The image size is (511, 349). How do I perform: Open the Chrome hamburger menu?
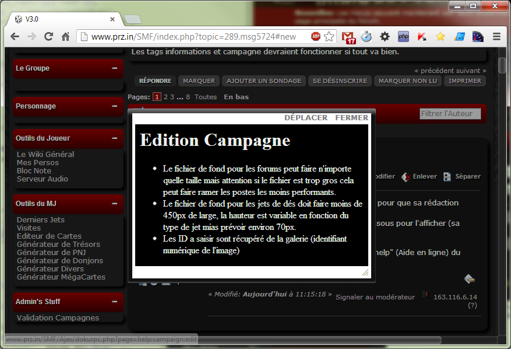click(x=496, y=36)
